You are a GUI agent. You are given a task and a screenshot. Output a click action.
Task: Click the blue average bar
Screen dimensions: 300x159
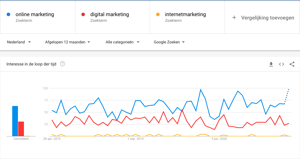pyautogui.click(x=15, y=121)
